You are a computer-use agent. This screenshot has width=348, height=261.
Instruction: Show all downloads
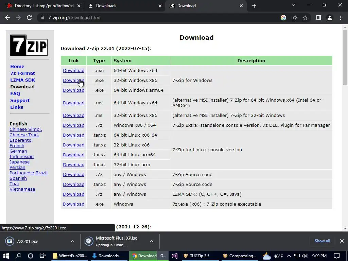tap(322, 241)
